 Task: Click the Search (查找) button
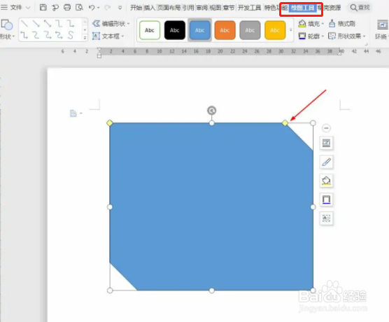pyautogui.click(x=360, y=8)
